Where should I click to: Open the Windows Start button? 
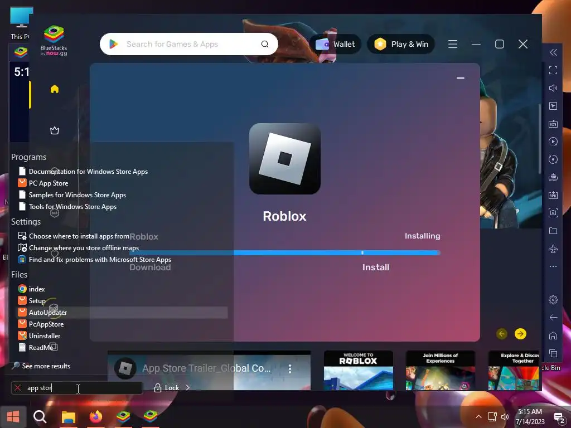coord(13,417)
